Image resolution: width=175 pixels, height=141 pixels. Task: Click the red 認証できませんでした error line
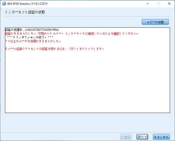[x=72, y=34]
